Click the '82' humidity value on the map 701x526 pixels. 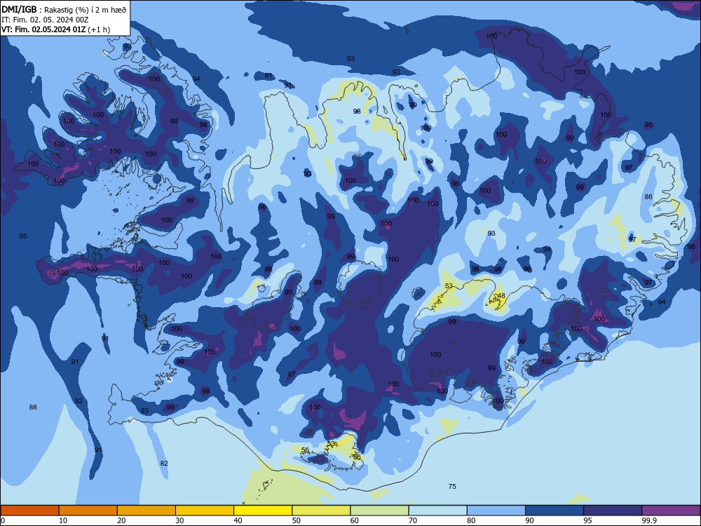click(x=164, y=463)
